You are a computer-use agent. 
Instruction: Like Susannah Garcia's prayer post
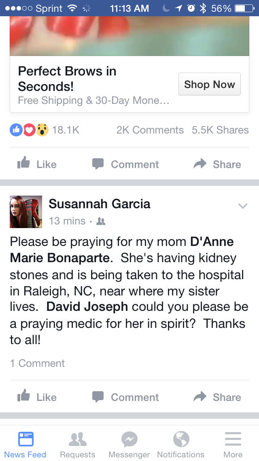point(37,397)
